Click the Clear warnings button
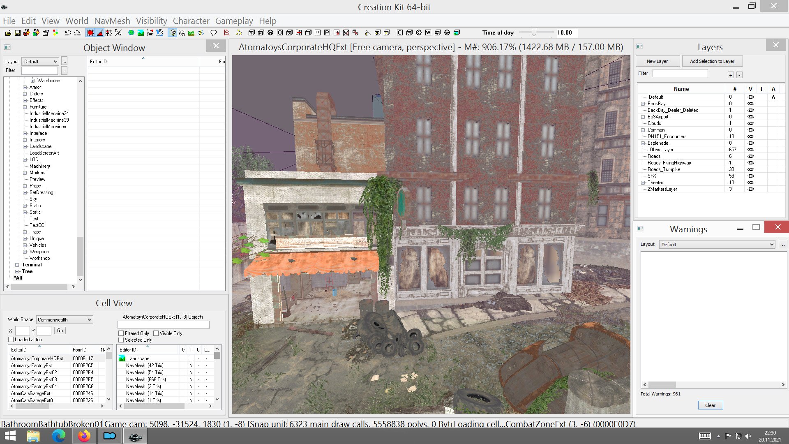 pyautogui.click(x=711, y=405)
